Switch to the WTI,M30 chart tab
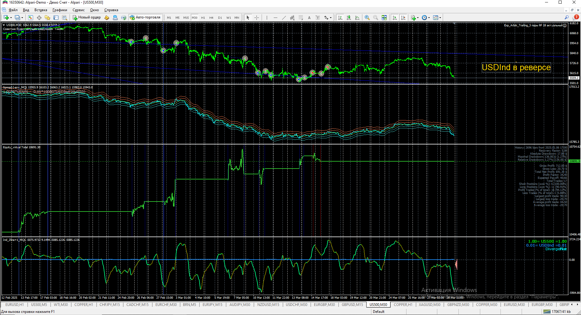Screen dimensions: 581x315 (x=61, y=305)
